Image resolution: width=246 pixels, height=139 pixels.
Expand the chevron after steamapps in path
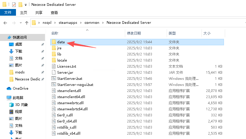(81, 23)
